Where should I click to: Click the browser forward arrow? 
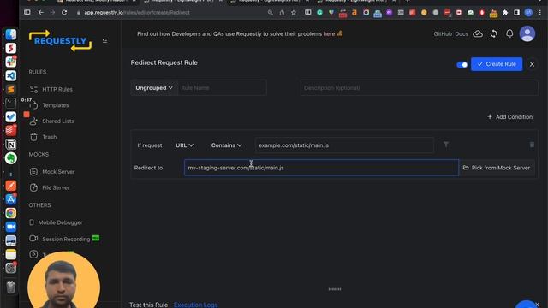click(52, 12)
